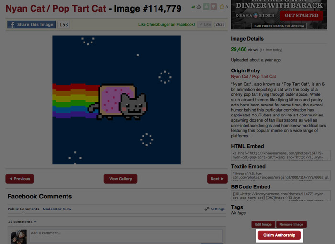Image resolution: width=335 pixels, height=244 pixels.
Task: Go to the Next image
Action: click(217, 179)
